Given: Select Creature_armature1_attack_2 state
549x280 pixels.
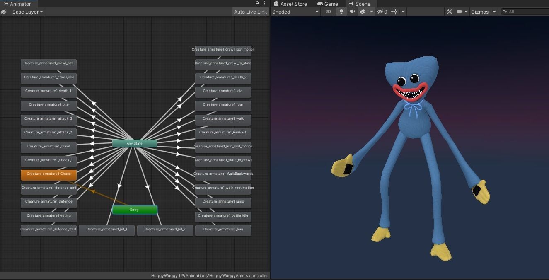Looking at the screenshot, I should click(x=49, y=133).
